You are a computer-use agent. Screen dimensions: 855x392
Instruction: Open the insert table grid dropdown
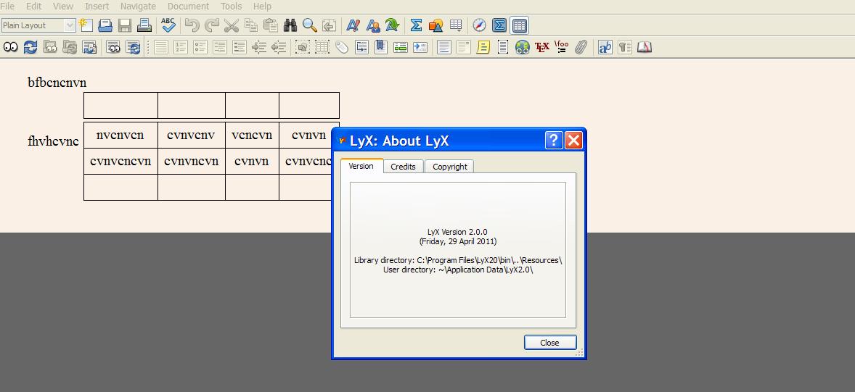click(x=455, y=25)
